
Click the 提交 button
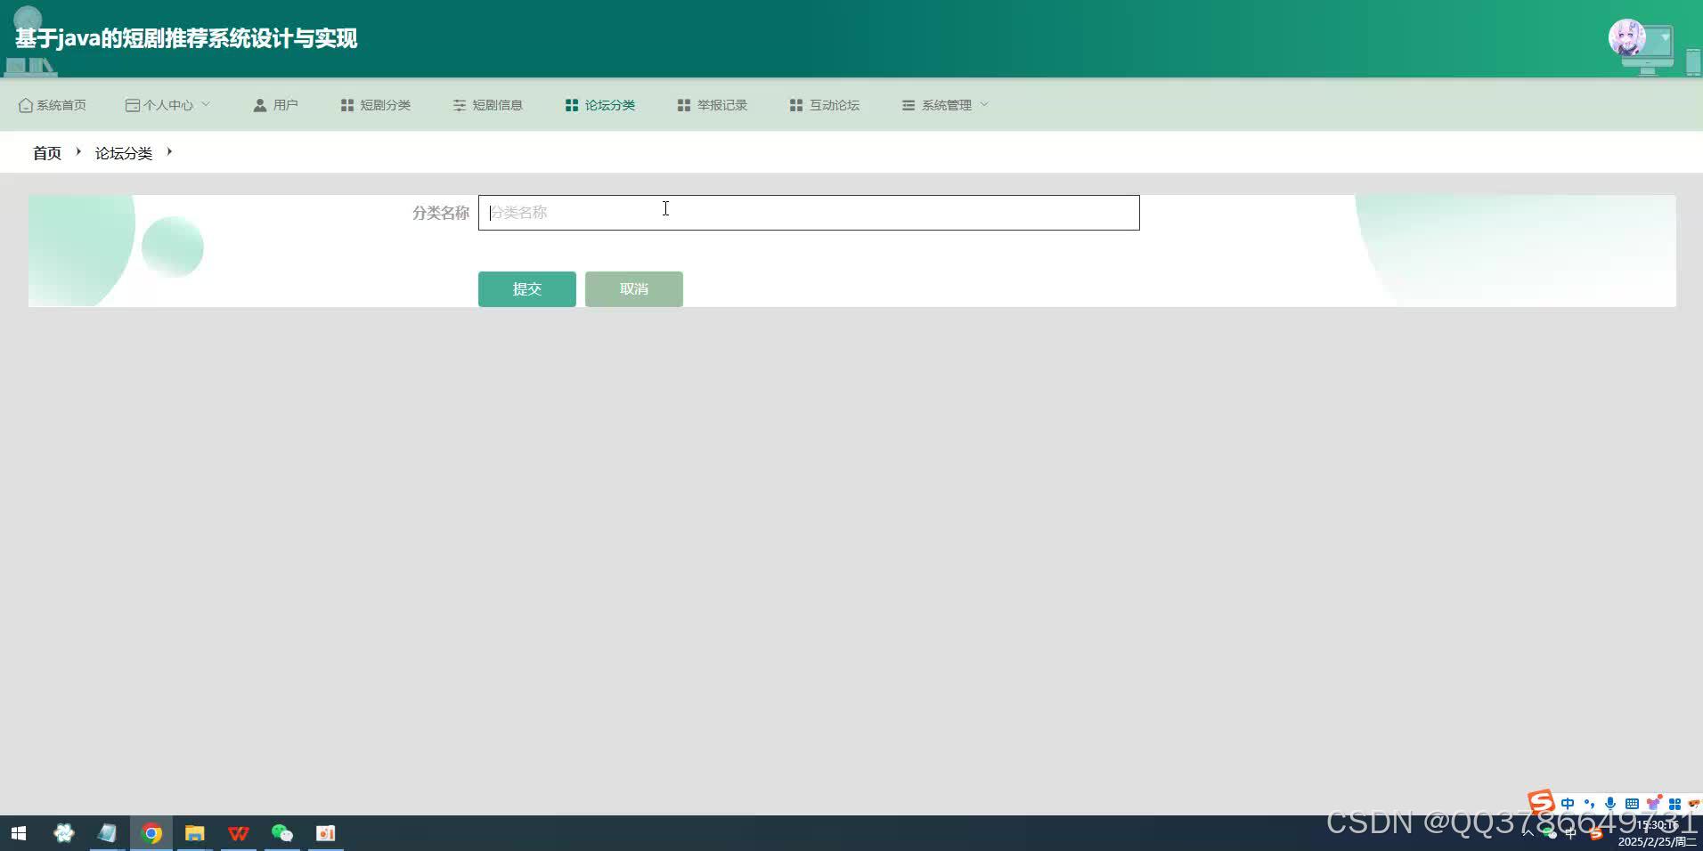click(527, 289)
